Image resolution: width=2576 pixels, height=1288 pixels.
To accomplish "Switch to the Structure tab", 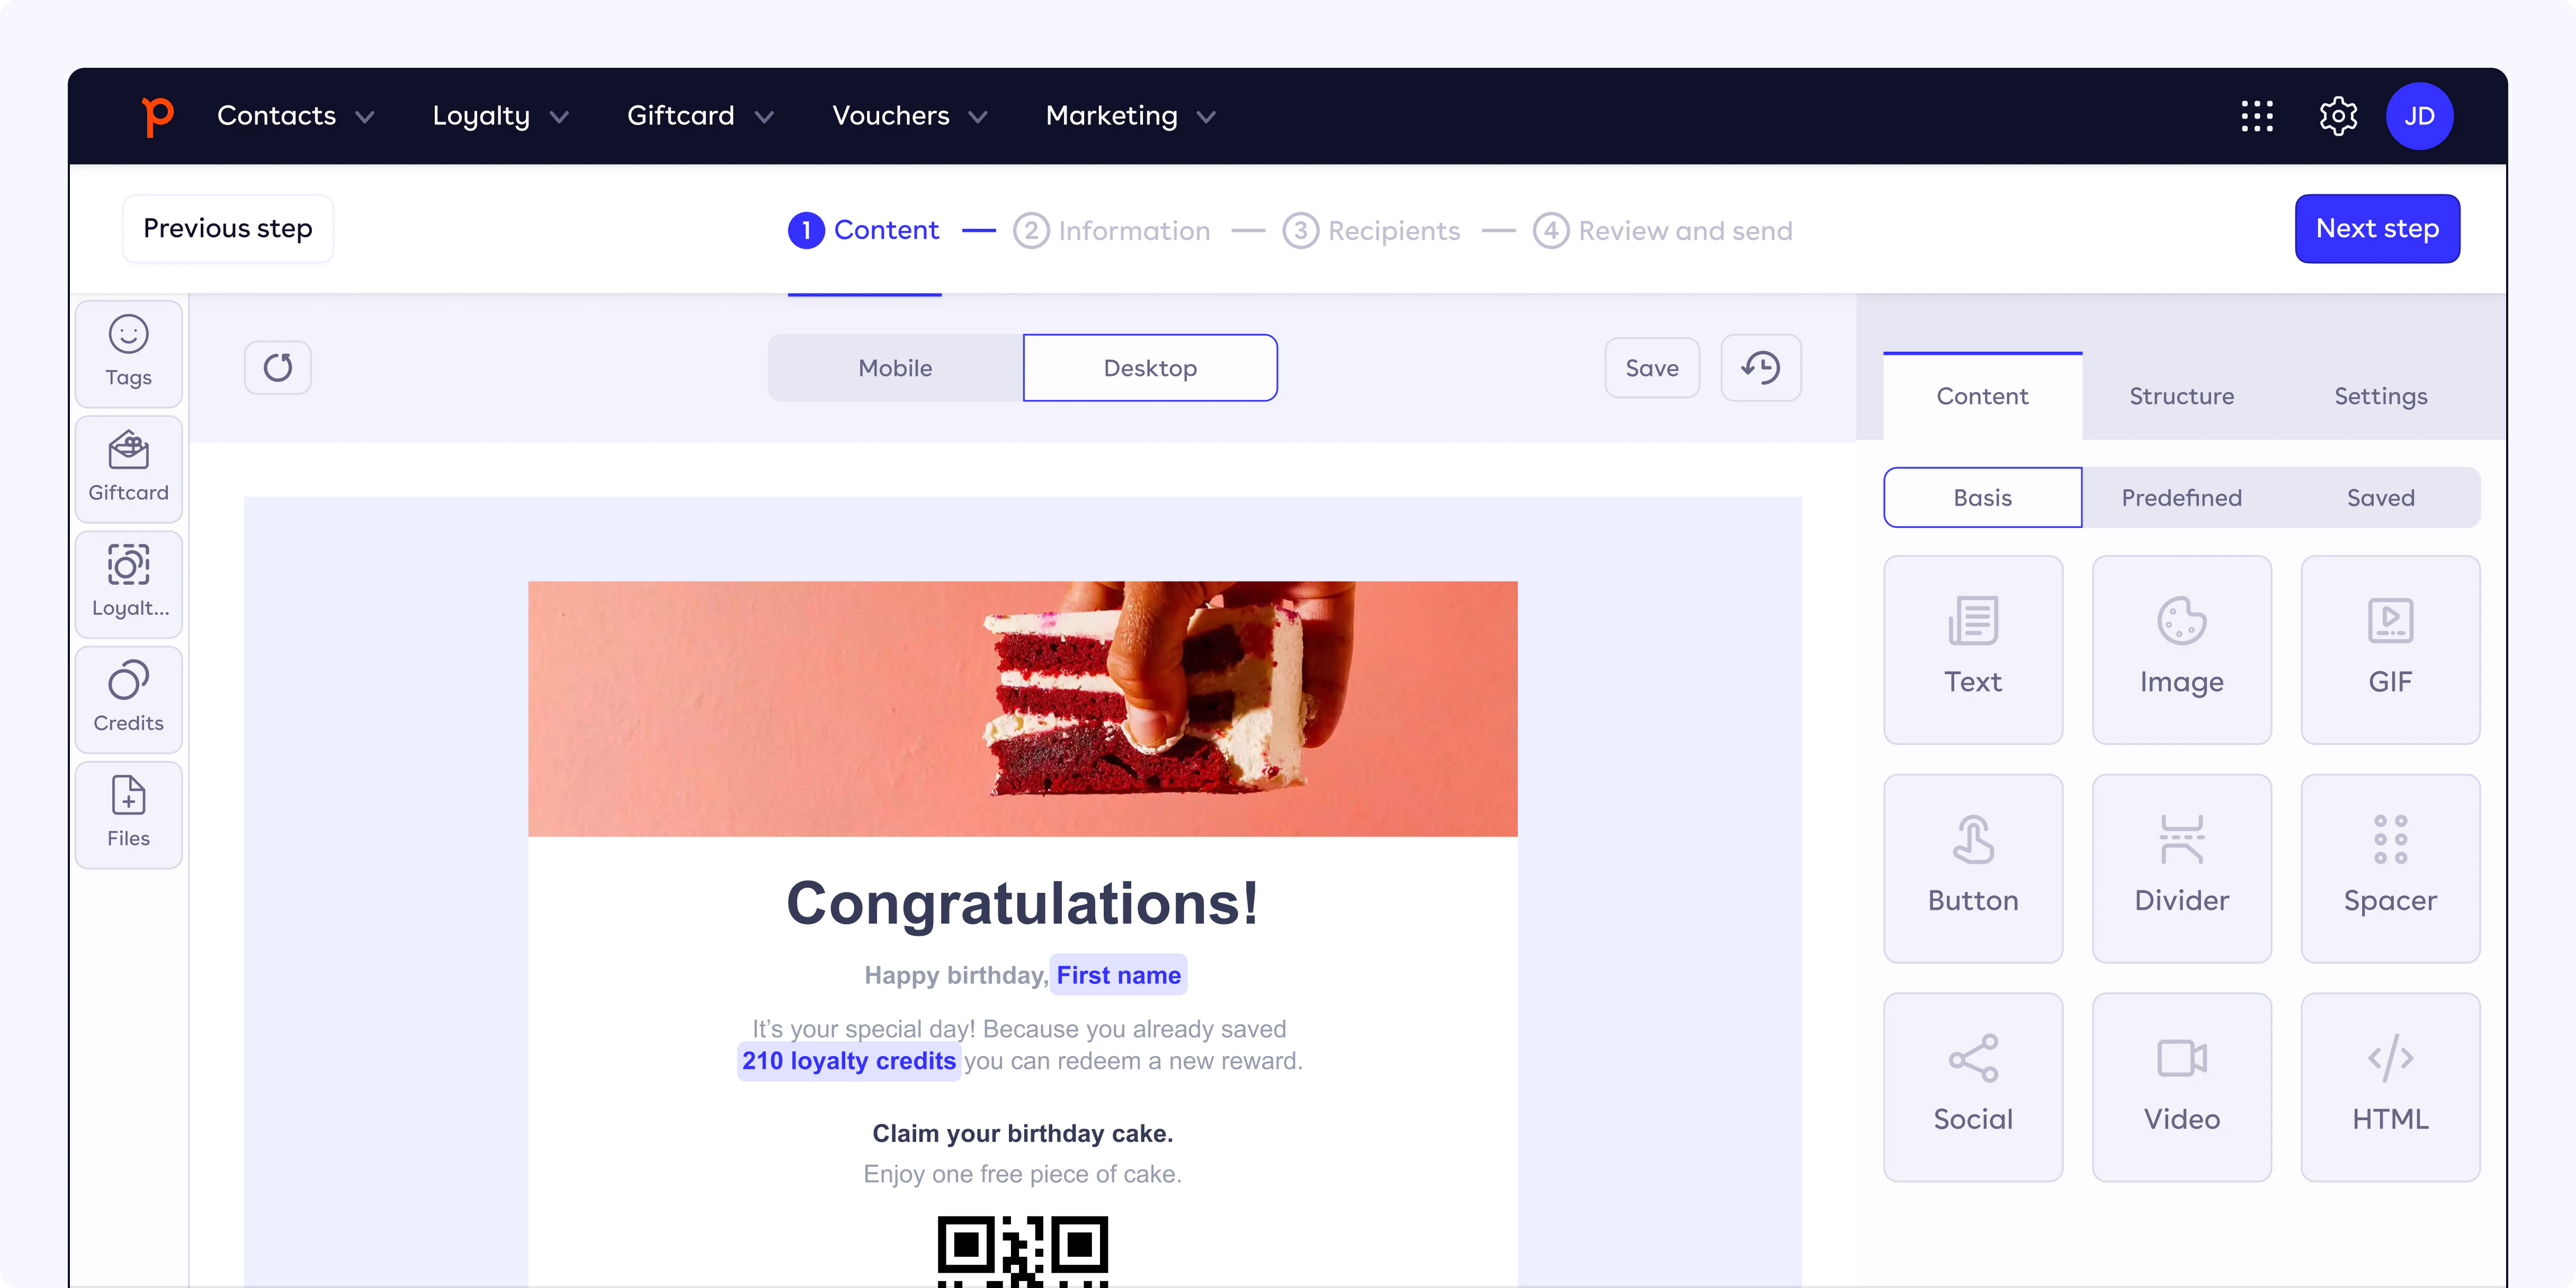I will click(x=2181, y=396).
